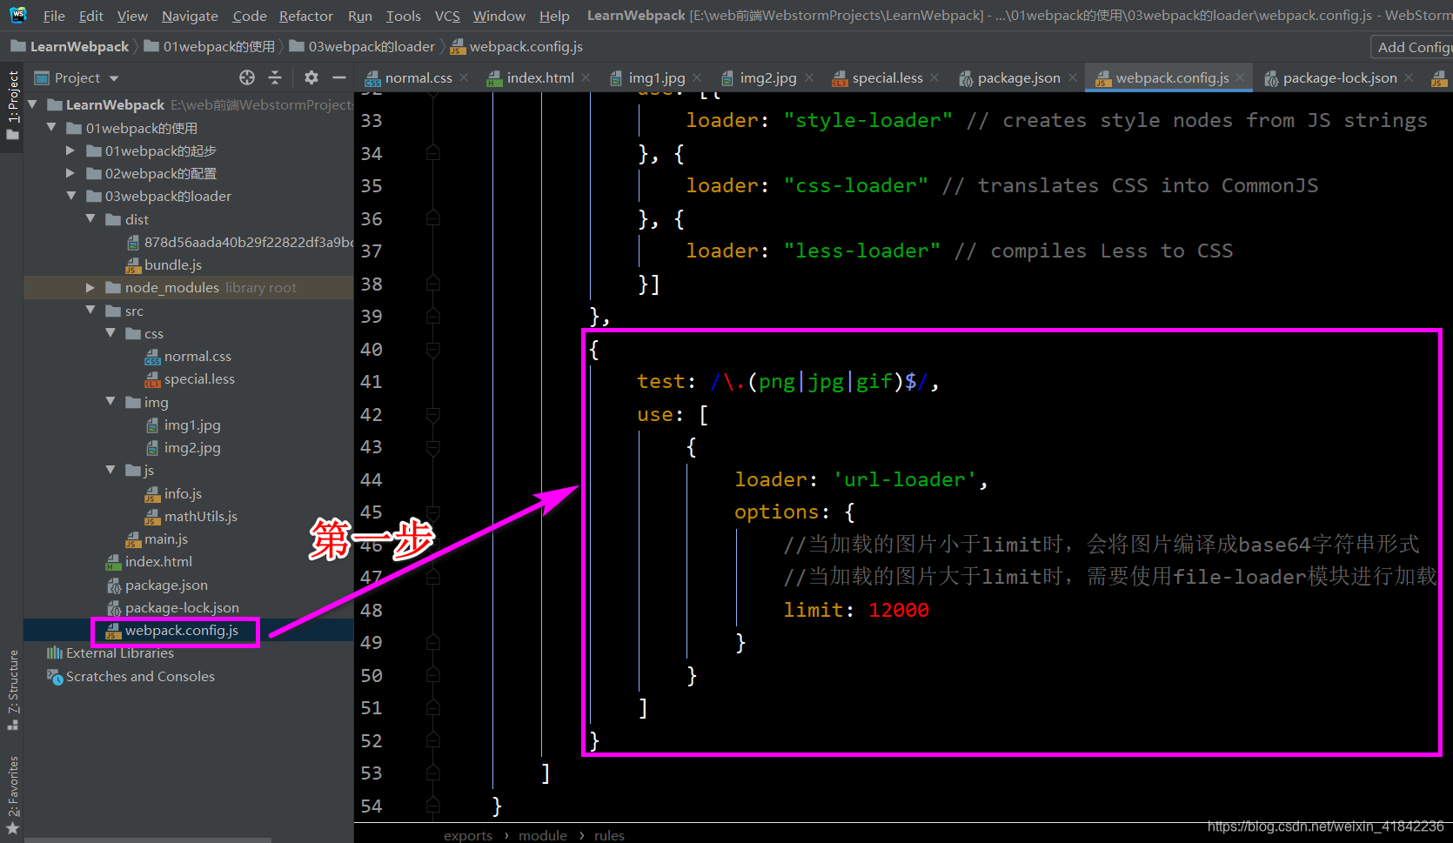Open the 1: Project tool window stripe
Image resolution: width=1453 pixels, height=843 pixels.
tap(12, 106)
